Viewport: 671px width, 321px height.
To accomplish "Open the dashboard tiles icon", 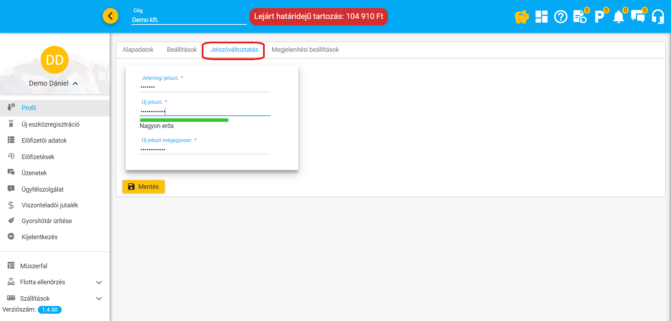I will (x=541, y=17).
